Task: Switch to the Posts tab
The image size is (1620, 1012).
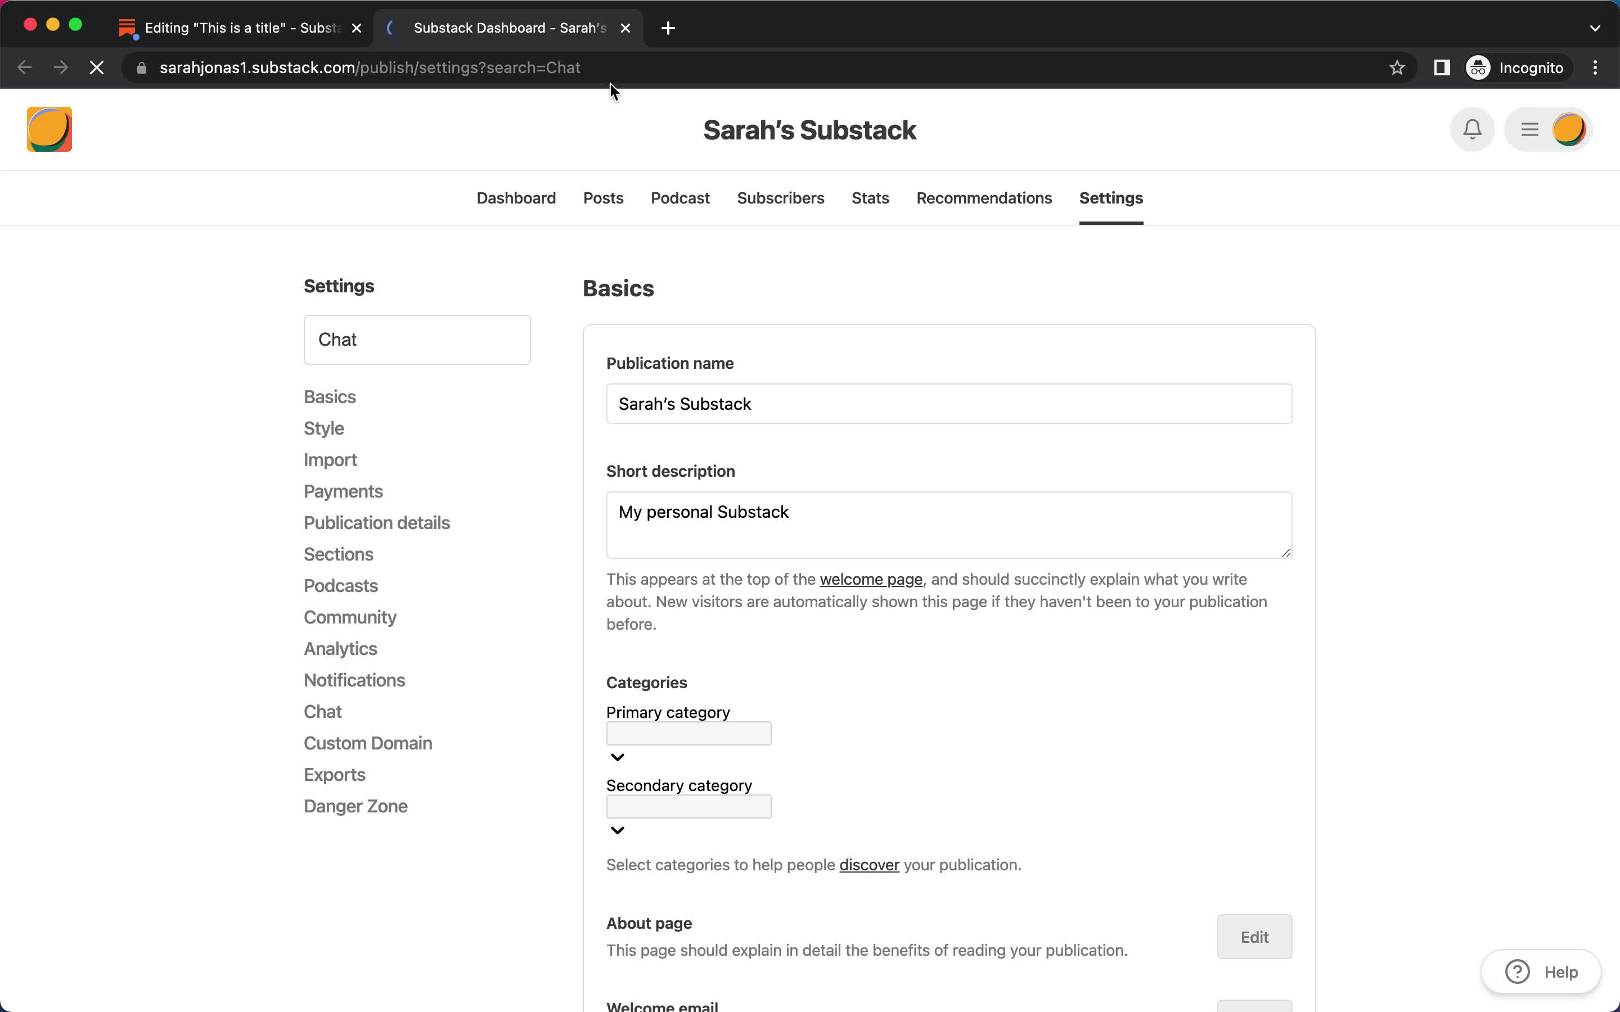Action: [603, 197]
